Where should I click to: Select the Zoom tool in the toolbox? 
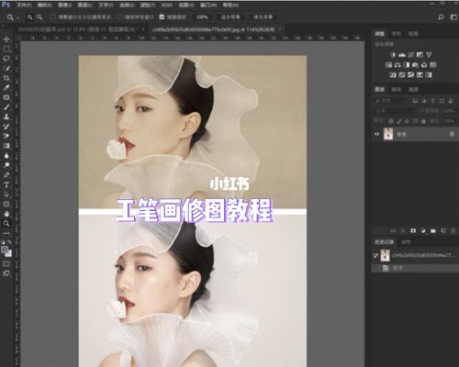tap(6, 224)
